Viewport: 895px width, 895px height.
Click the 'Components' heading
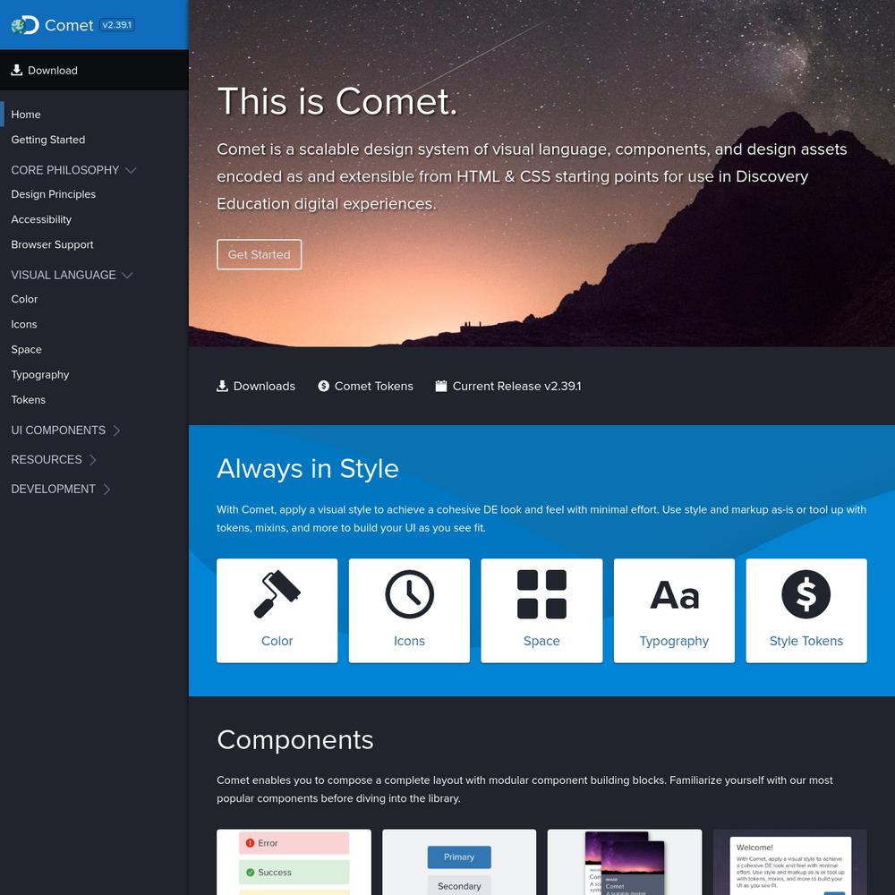[x=295, y=740]
